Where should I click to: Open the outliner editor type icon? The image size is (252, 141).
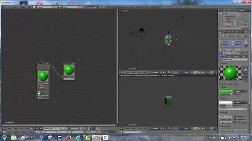pos(221,11)
